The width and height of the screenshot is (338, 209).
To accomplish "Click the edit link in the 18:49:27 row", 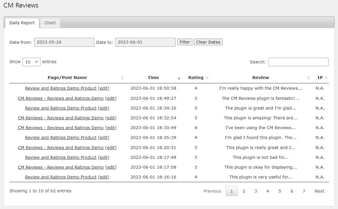I will (111, 98).
